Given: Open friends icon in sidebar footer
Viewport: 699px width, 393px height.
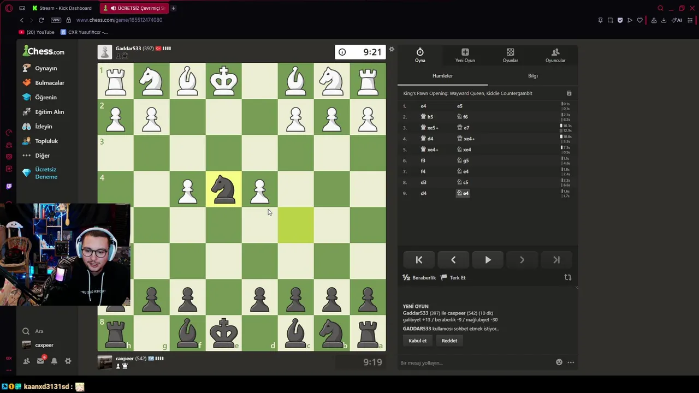Looking at the screenshot, I should [x=26, y=361].
